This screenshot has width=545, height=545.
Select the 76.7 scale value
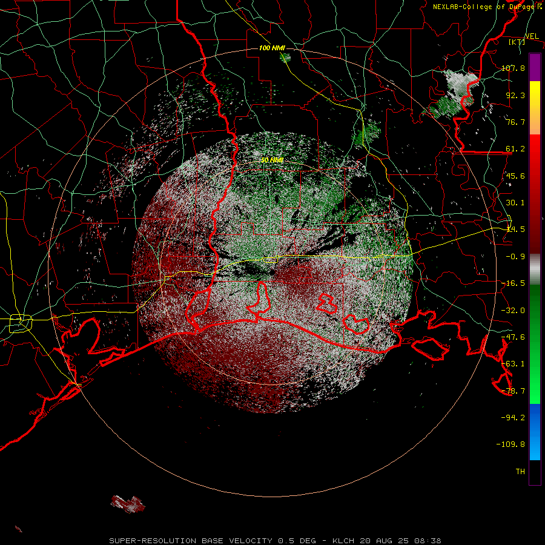pos(515,122)
